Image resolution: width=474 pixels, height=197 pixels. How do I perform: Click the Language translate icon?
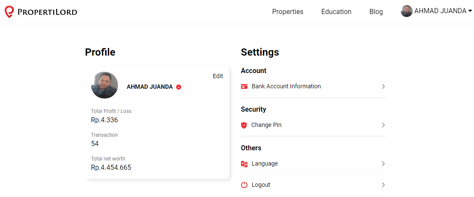[244, 164]
